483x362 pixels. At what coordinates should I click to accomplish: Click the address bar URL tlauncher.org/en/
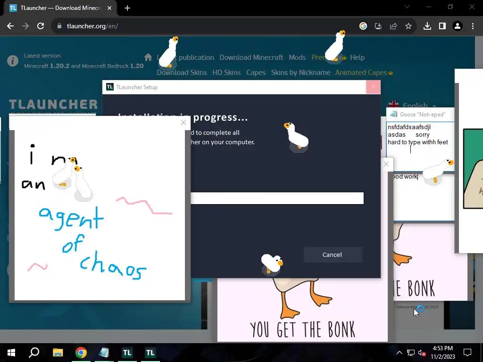click(x=92, y=26)
